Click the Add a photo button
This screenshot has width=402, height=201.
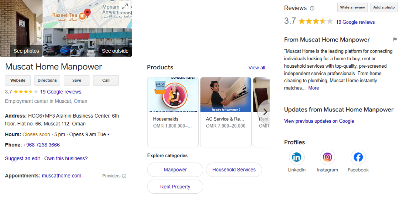384,7
